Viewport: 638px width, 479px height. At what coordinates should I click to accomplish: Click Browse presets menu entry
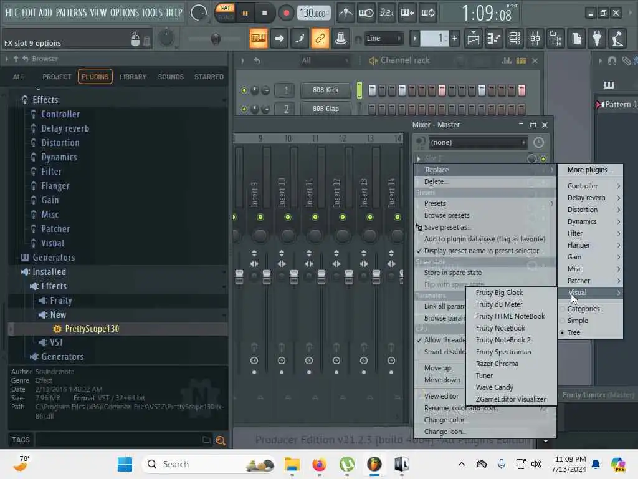[485, 215]
